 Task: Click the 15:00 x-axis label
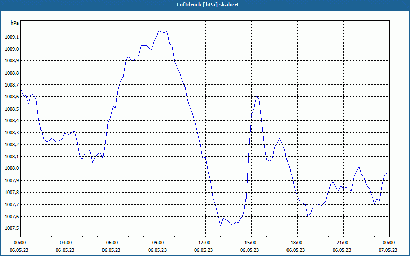(x=251, y=243)
